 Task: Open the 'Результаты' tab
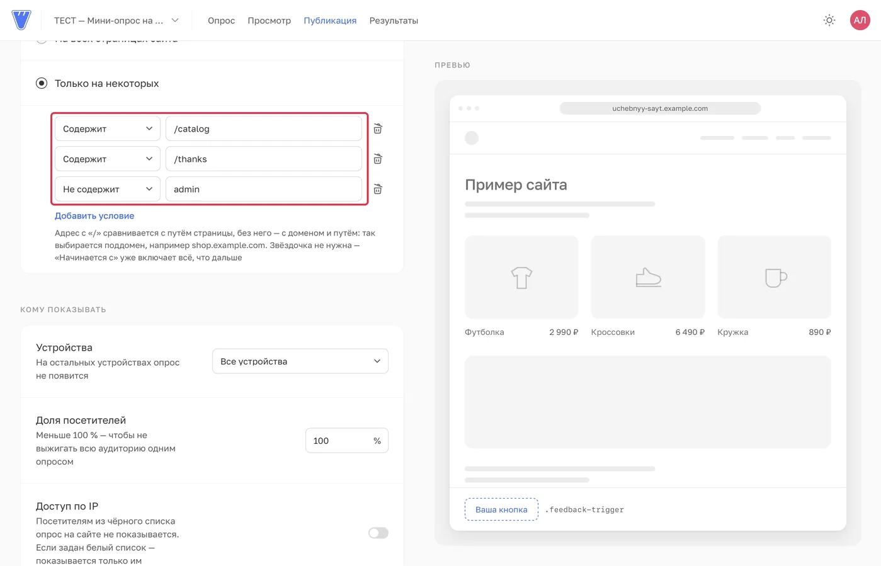click(x=394, y=20)
